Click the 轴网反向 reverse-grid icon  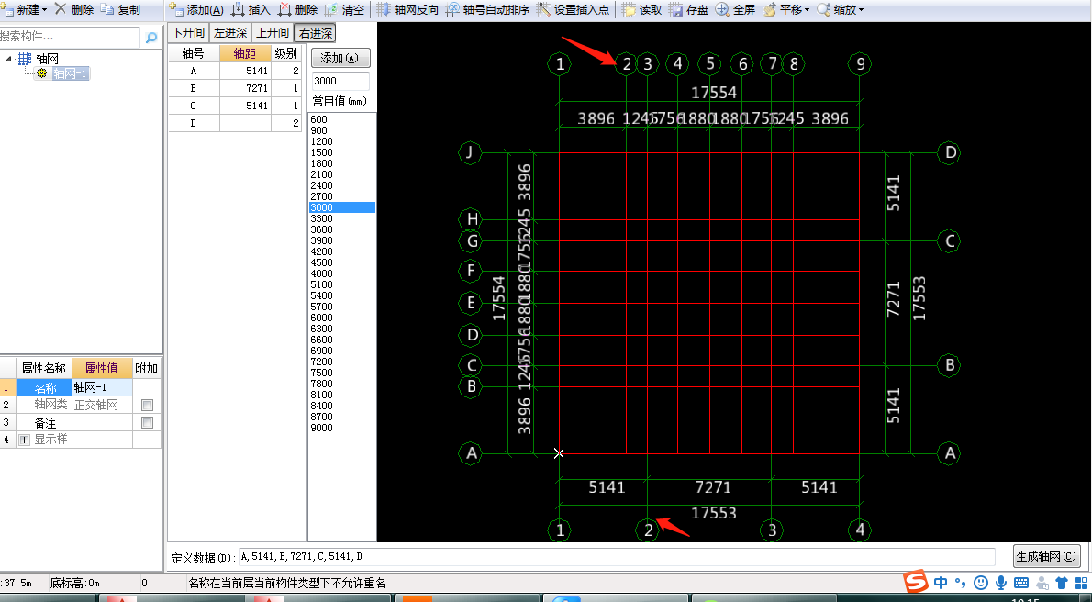(383, 10)
